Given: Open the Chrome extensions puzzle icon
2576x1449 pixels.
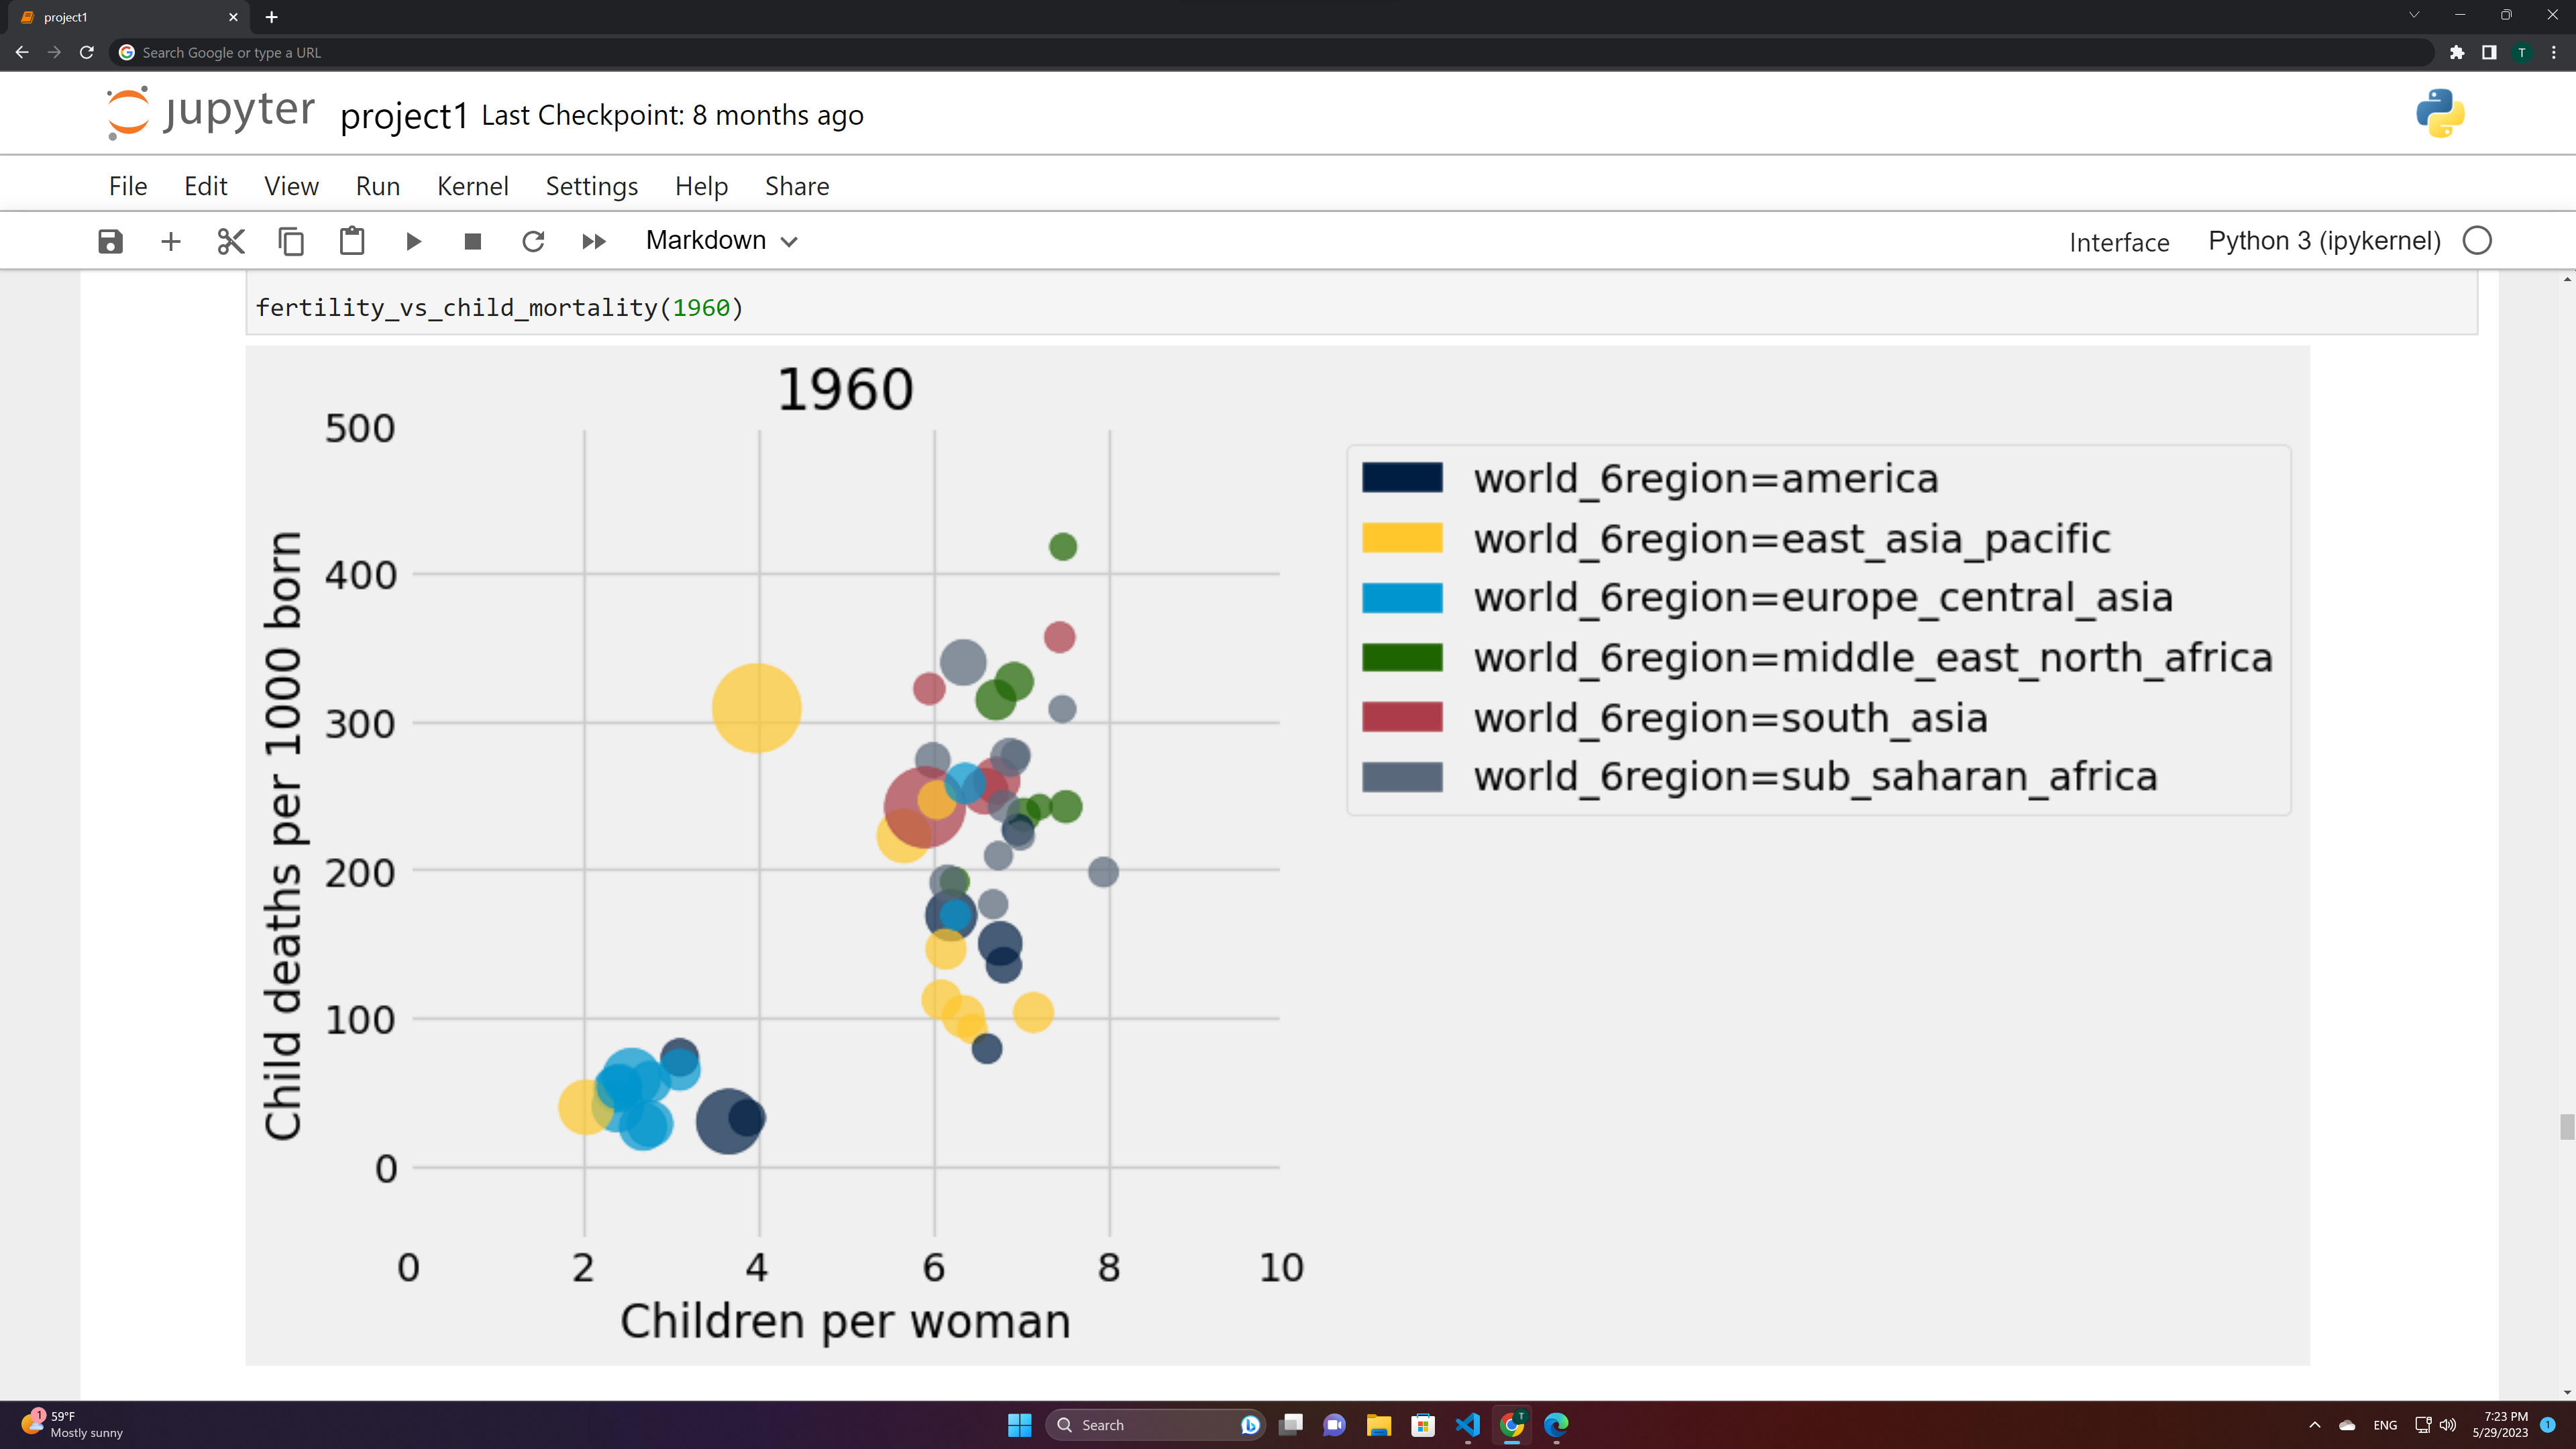Looking at the screenshot, I should [2457, 52].
